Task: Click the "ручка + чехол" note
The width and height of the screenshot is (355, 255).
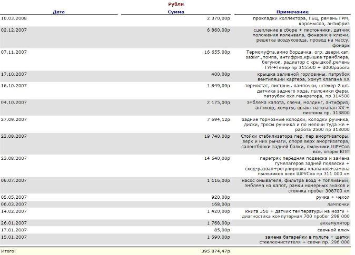Action: tap(333, 197)
